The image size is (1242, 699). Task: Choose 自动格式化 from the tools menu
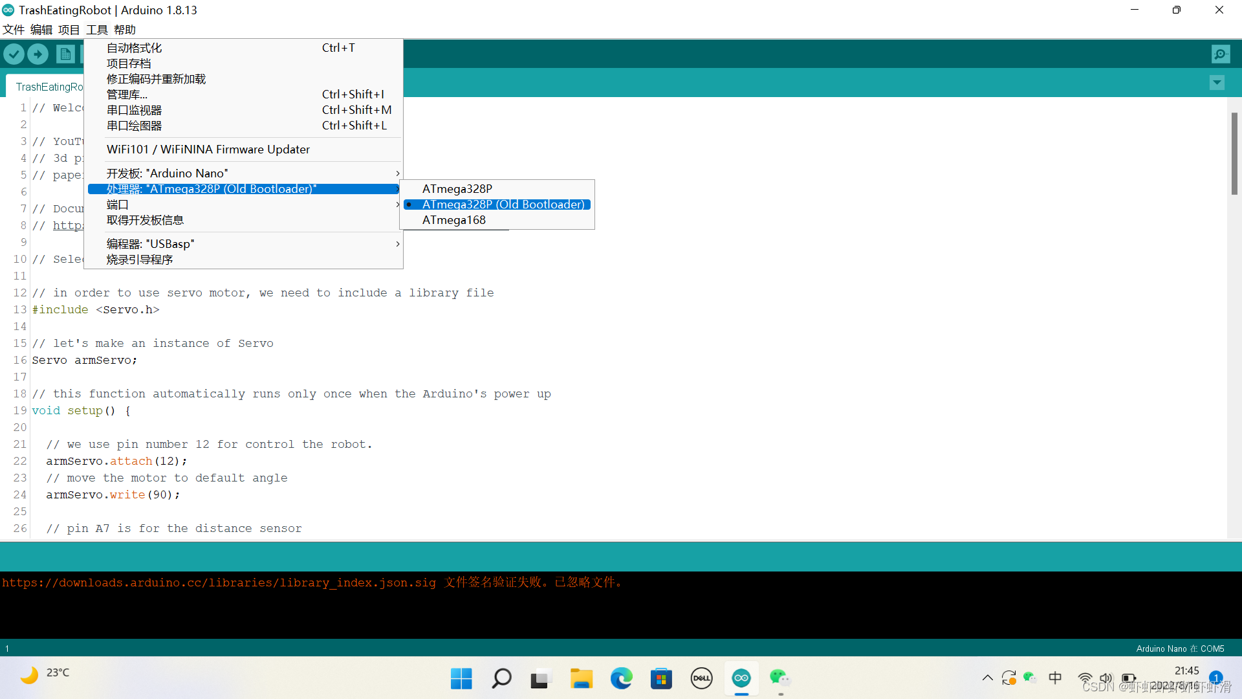click(x=245, y=48)
